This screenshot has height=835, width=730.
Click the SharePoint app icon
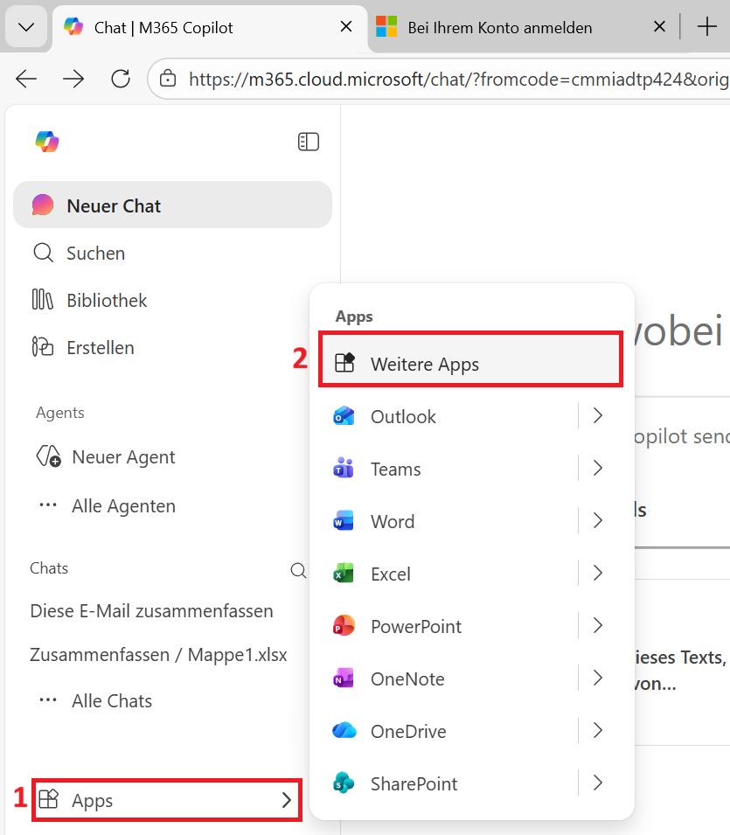344,784
